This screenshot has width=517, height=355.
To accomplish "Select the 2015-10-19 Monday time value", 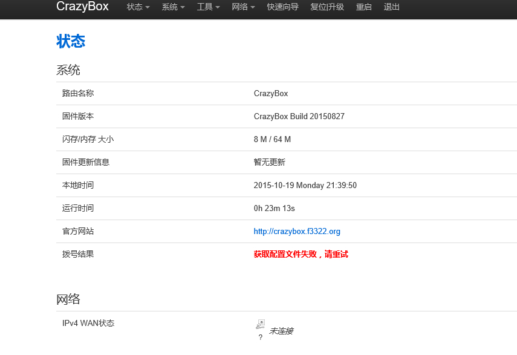I will [305, 185].
